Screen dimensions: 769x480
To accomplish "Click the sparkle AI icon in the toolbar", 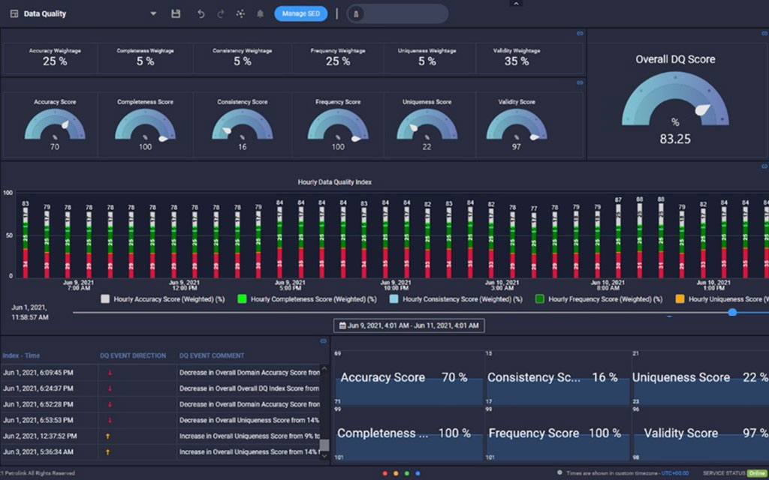I will 240,13.
